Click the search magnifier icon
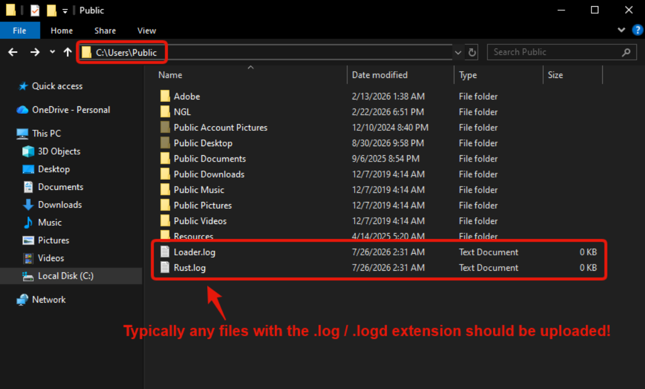Screen dimensions: 645x389 pyautogui.click(x=626, y=52)
